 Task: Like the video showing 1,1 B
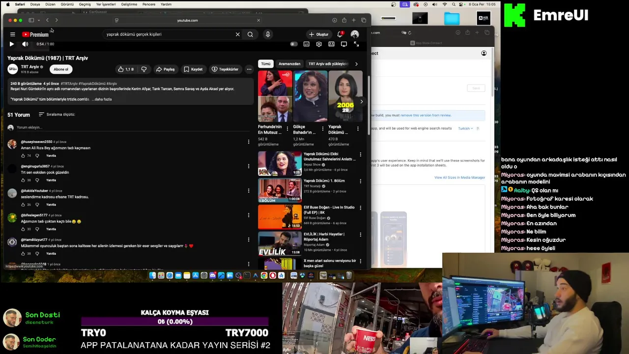(x=126, y=69)
